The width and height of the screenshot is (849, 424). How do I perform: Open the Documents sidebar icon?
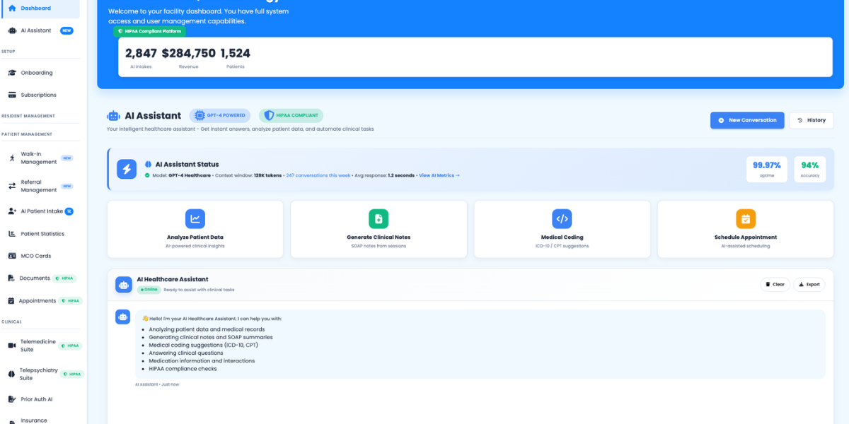(12, 278)
